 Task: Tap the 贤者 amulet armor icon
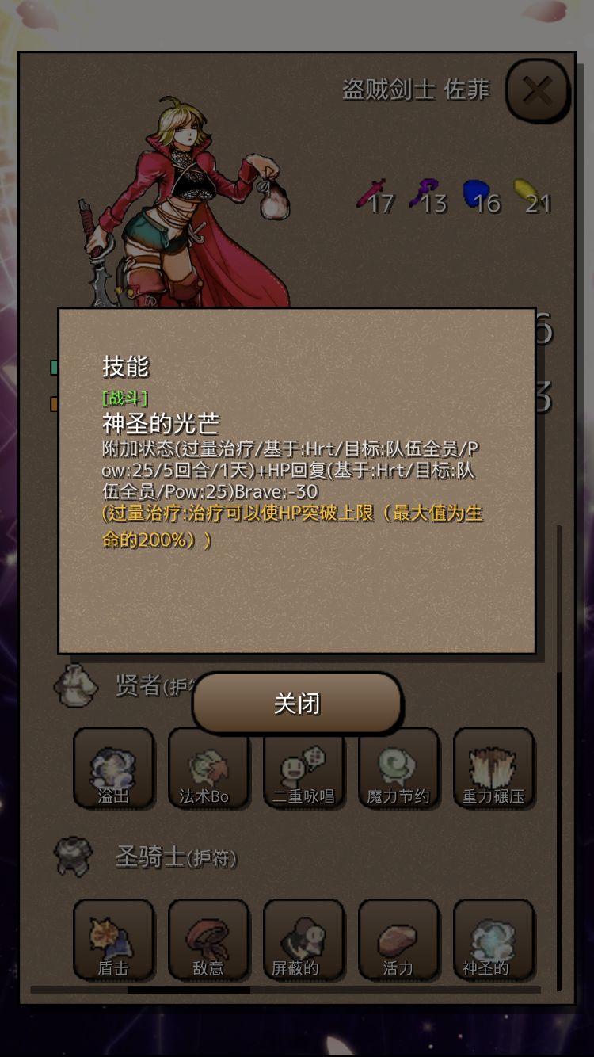76,686
